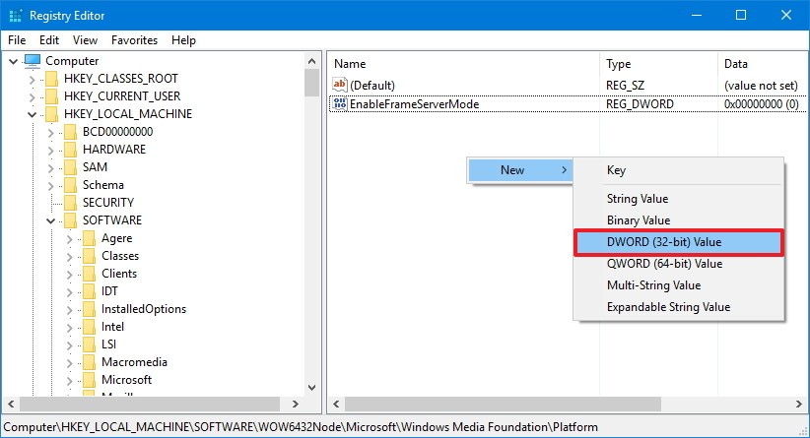The height and width of the screenshot is (438, 810).
Task: Collapse the SOFTWARE key in tree
Action: click(50, 220)
